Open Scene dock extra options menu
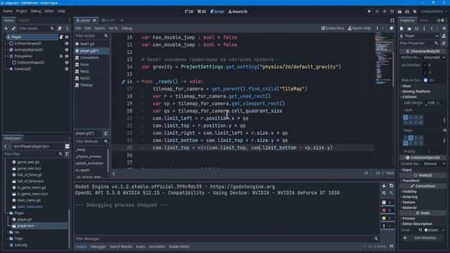450x253 pixels. click(x=67, y=28)
